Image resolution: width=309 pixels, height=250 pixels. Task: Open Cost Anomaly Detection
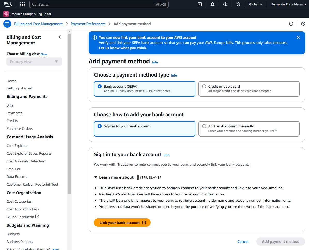click(x=26, y=161)
